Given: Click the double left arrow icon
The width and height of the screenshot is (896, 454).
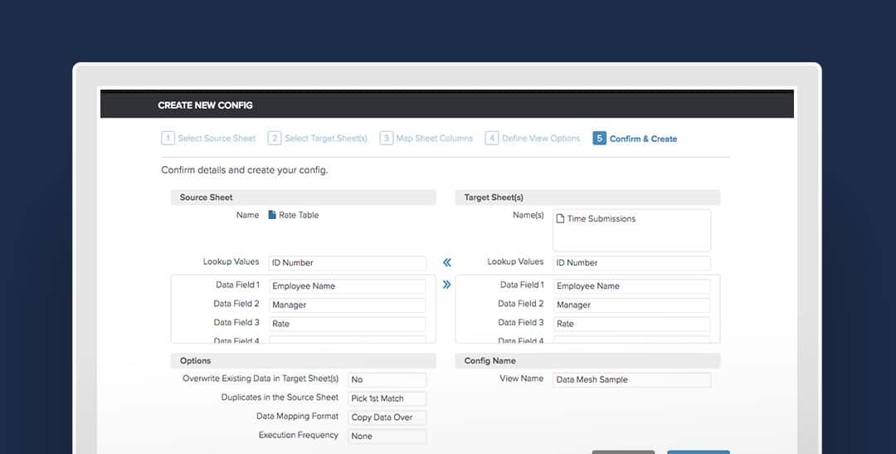Looking at the screenshot, I should (447, 262).
